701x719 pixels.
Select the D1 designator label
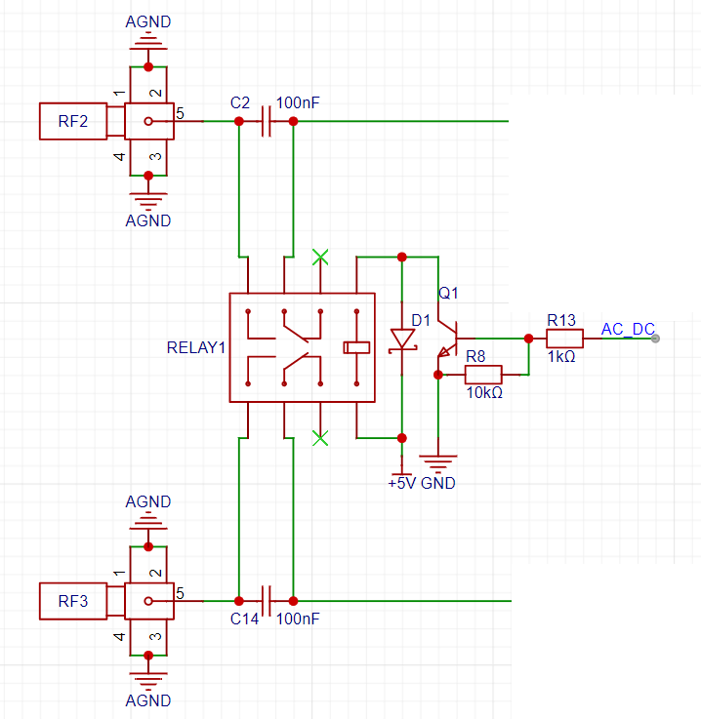421,320
